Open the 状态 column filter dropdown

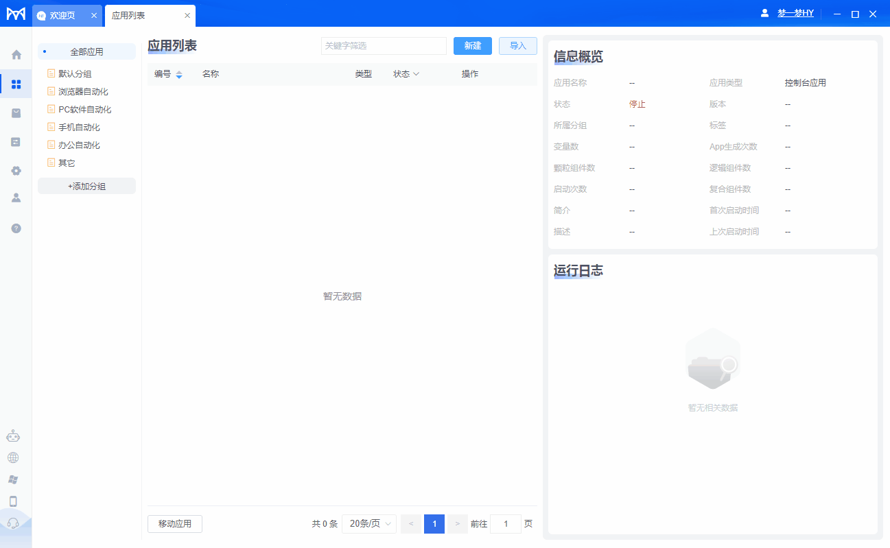(x=416, y=74)
